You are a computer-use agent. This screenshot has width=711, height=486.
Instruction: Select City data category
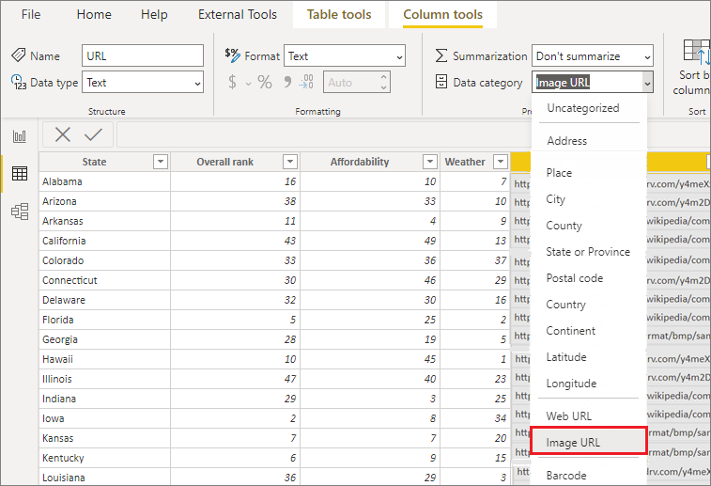[555, 199]
